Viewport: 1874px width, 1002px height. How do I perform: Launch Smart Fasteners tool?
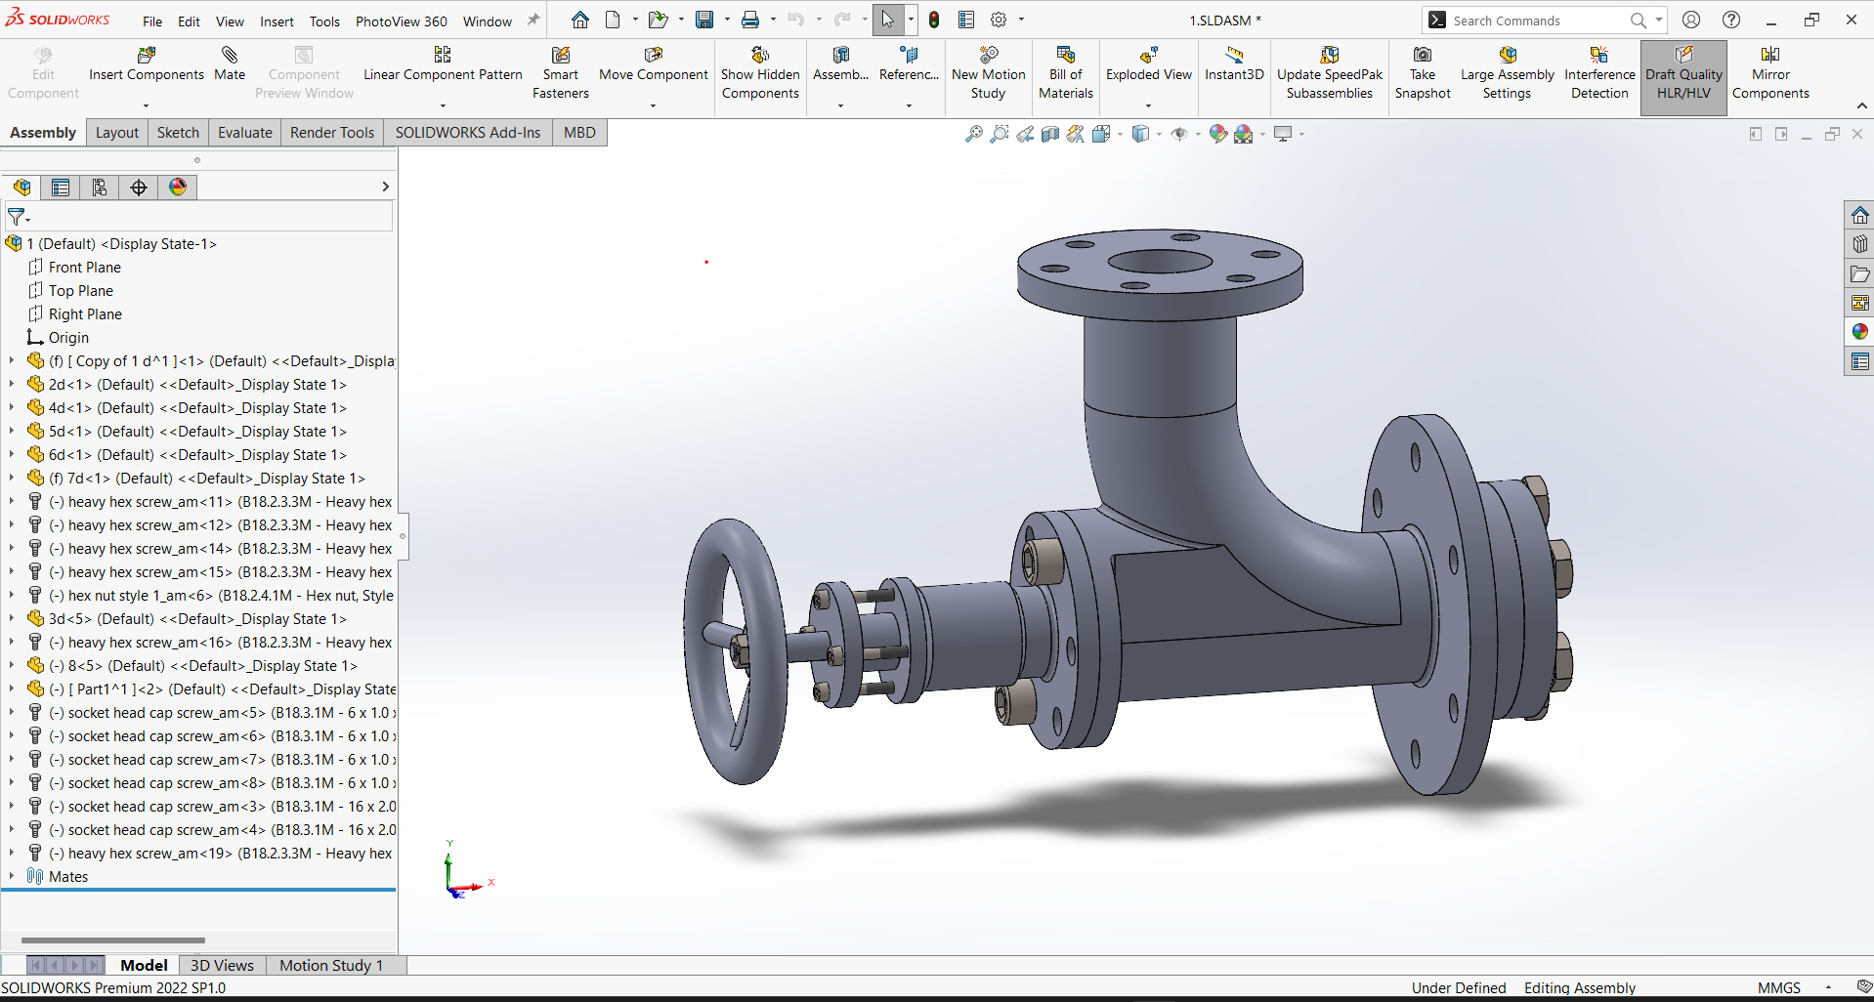[561, 73]
